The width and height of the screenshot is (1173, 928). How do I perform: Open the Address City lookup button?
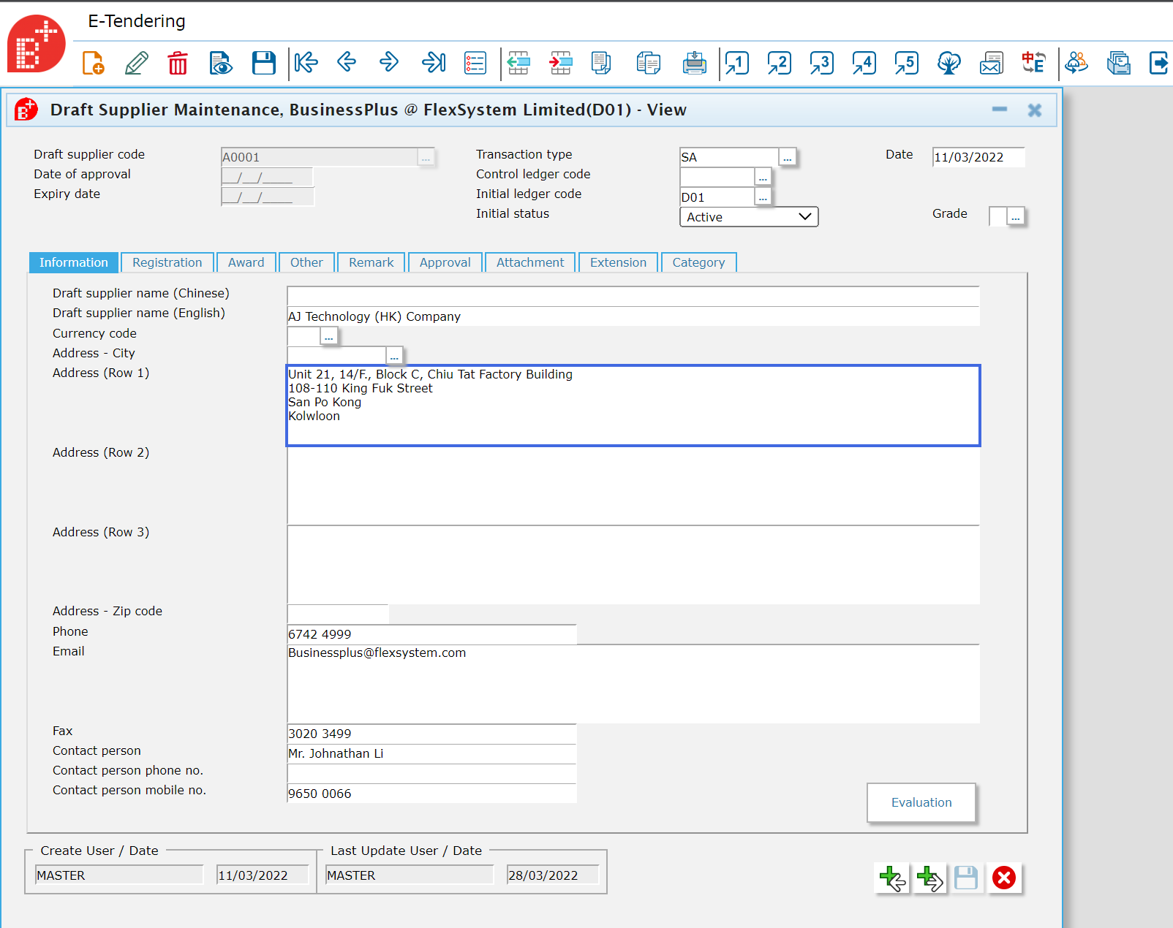394,356
